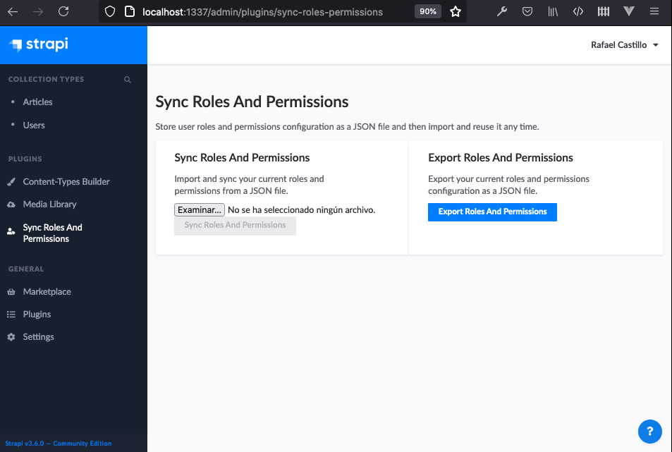The image size is (672, 452).
Task: Open Strapi Settings via the gear icon
Action: tap(37, 336)
